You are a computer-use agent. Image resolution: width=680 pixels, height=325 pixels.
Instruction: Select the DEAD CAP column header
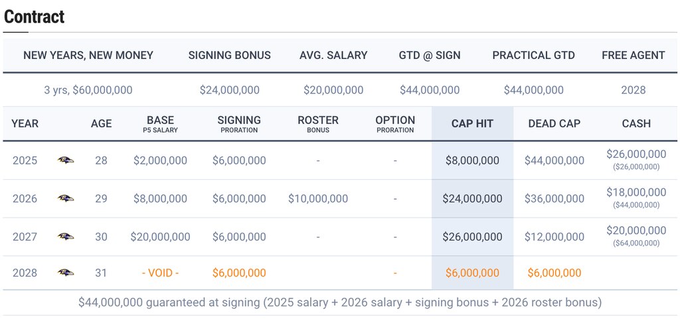(554, 123)
